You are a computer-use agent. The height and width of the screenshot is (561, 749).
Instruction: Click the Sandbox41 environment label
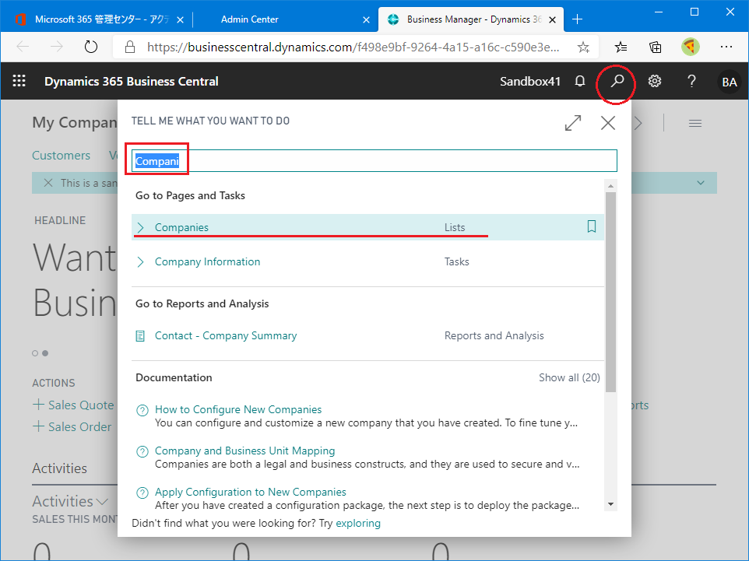coord(530,82)
